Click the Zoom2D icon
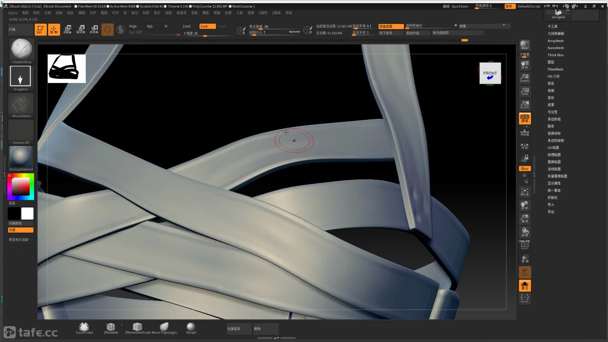The height and width of the screenshot is (342, 608). tap(525, 78)
